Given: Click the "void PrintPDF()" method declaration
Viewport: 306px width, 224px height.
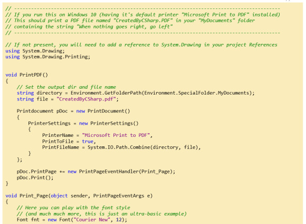Looking at the screenshot, I should (26, 75).
